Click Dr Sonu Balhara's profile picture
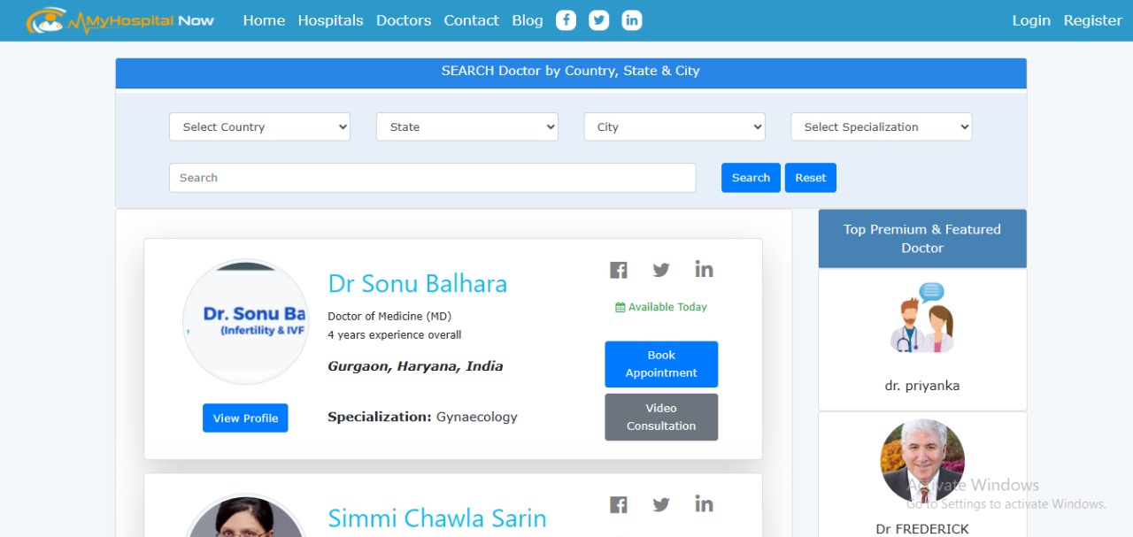Image resolution: width=1133 pixels, height=537 pixels. coord(245,322)
